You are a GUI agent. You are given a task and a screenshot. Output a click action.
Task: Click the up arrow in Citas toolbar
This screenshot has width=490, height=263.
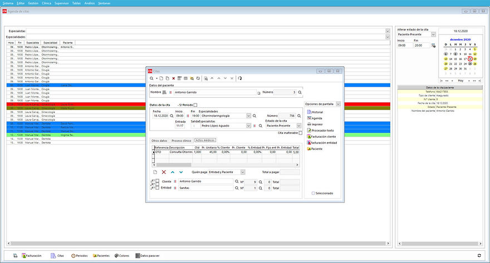tap(219, 78)
